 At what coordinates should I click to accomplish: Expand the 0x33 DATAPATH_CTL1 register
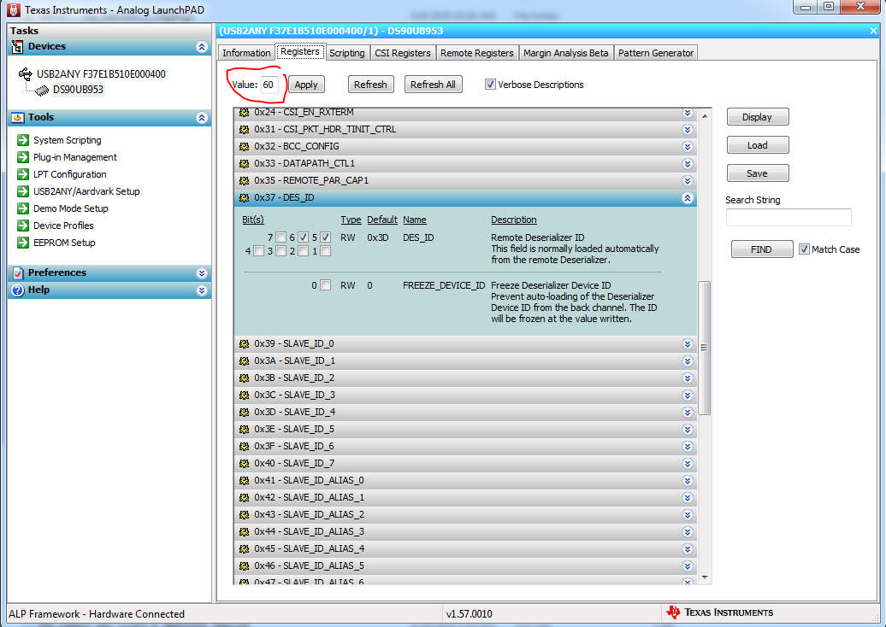click(688, 164)
